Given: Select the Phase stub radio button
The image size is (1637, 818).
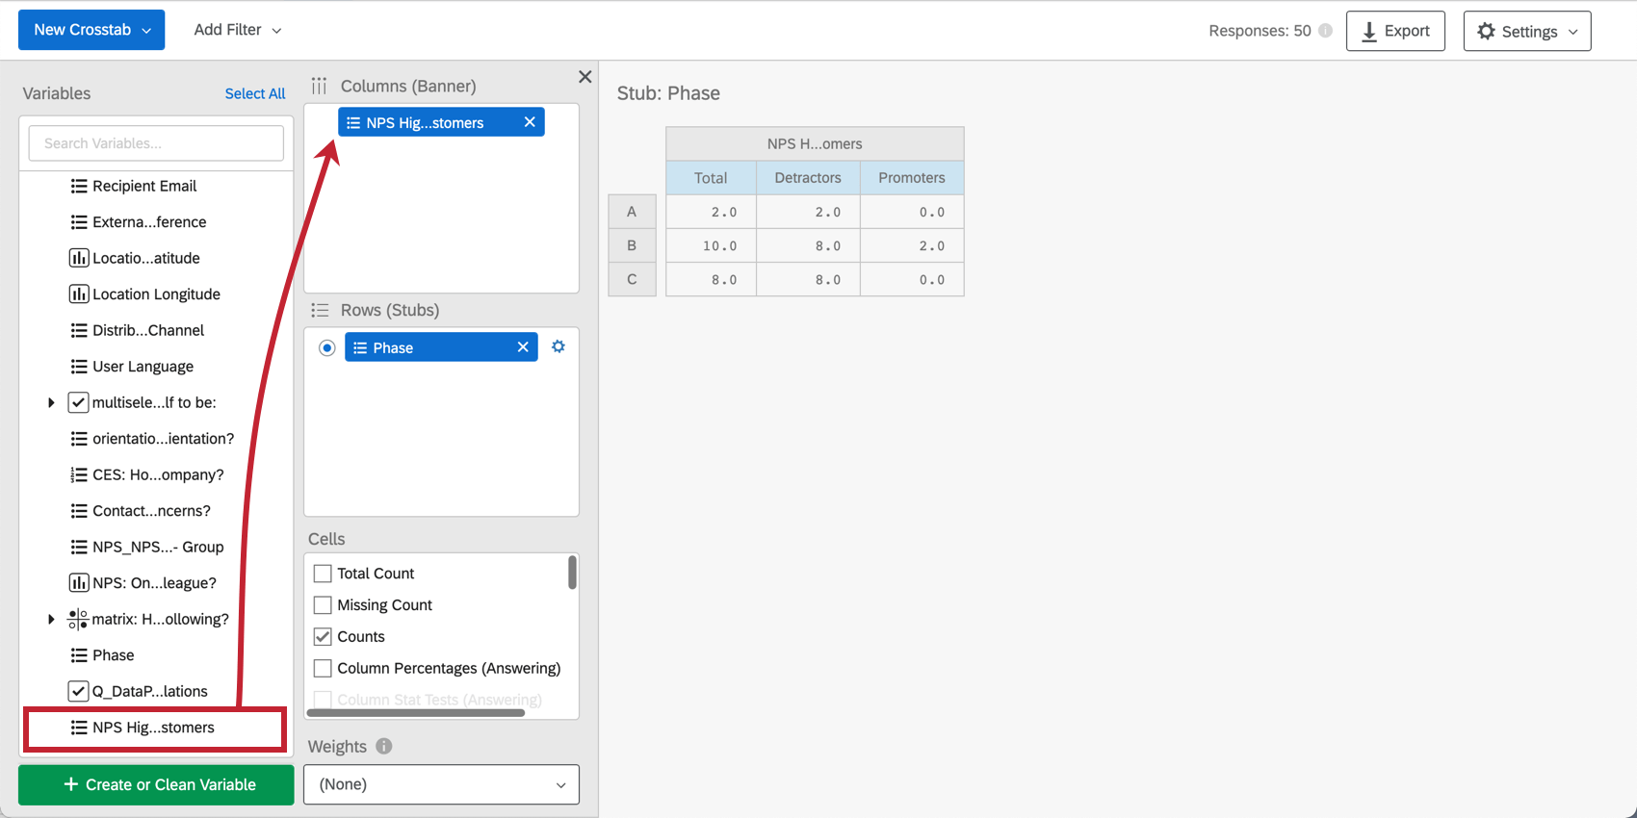Looking at the screenshot, I should [x=327, y=347].
